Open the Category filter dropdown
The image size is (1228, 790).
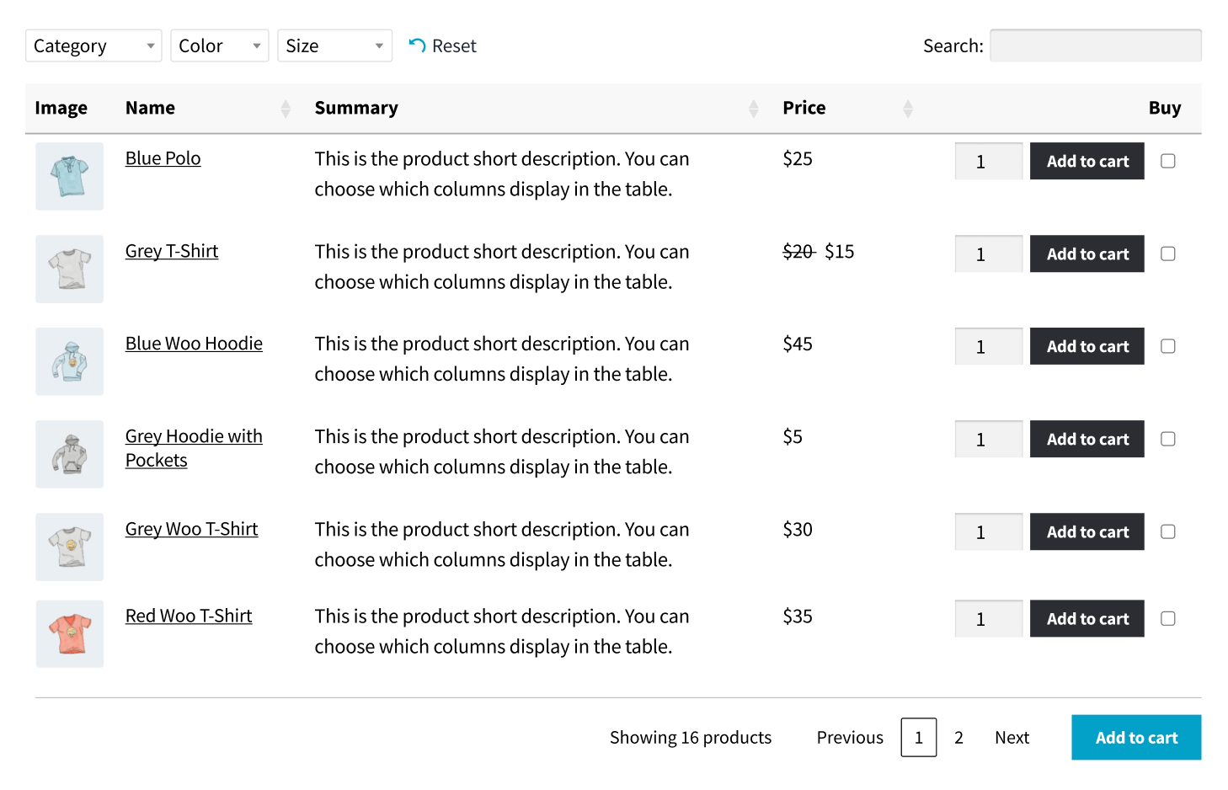[x=93, y=45]
